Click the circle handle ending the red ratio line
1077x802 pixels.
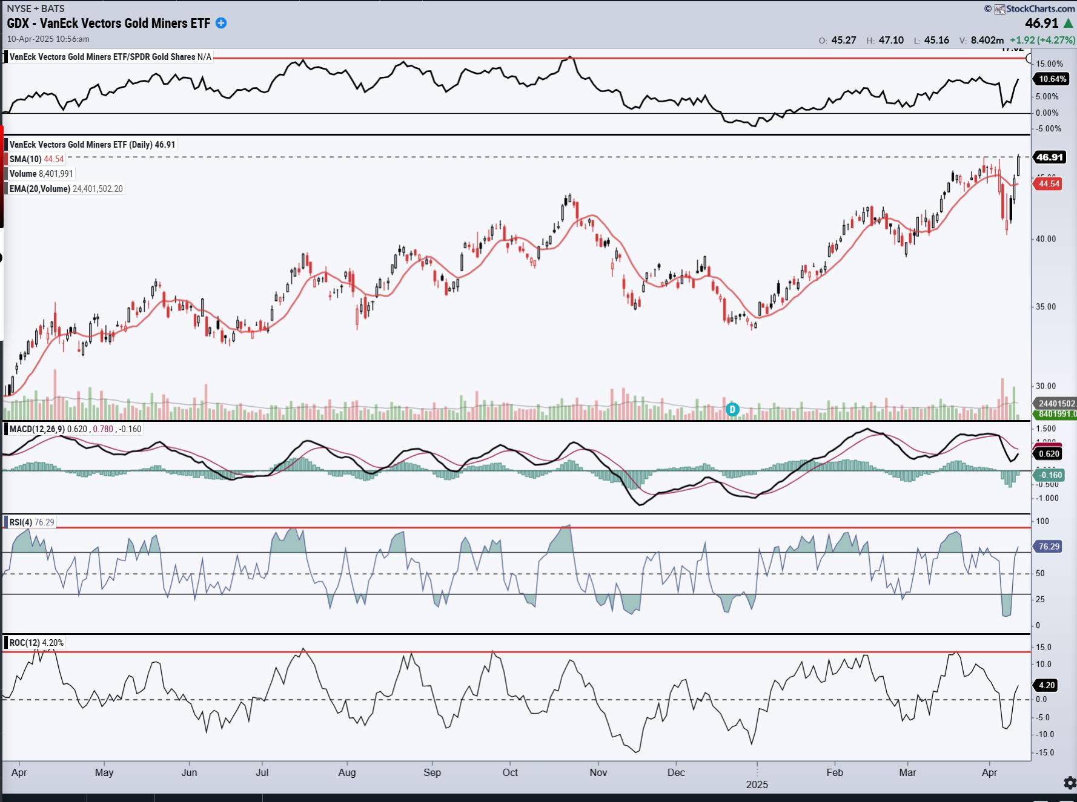click(1029, 58)
